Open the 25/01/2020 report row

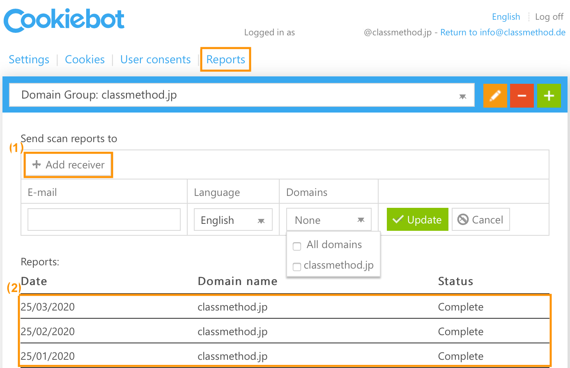[285, 356]
